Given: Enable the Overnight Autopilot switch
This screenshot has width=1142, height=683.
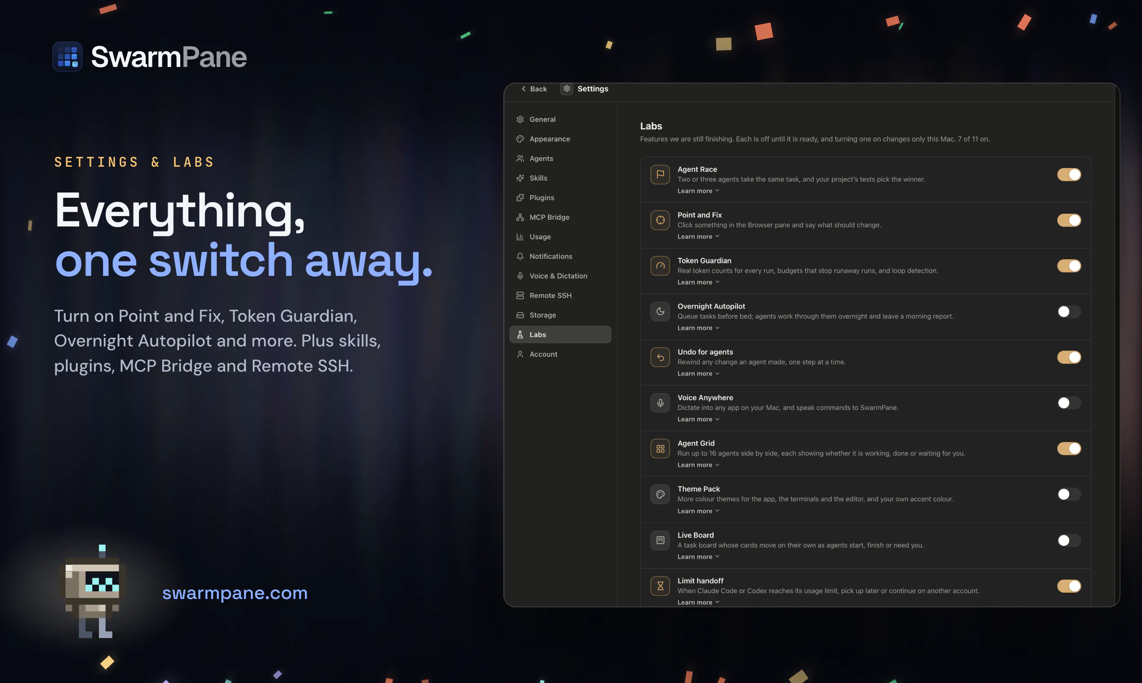Looking at the screenshot, I should click(1069, 311).
